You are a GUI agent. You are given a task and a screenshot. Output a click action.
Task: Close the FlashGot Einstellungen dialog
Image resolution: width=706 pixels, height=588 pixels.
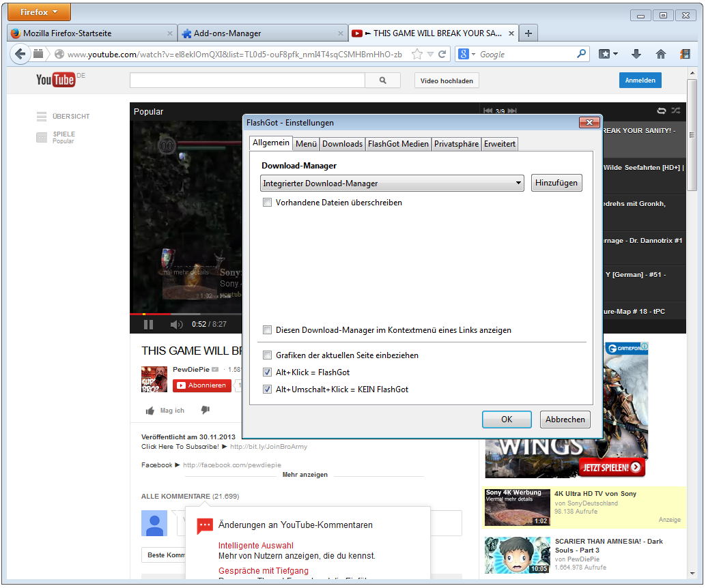[589, 122]
